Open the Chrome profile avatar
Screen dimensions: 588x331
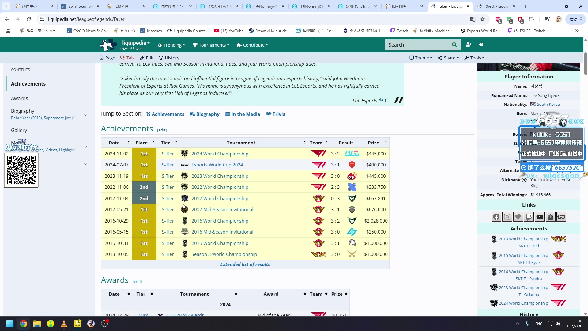click(559, 19)
